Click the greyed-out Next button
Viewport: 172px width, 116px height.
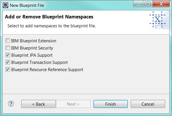click(73, 104)
